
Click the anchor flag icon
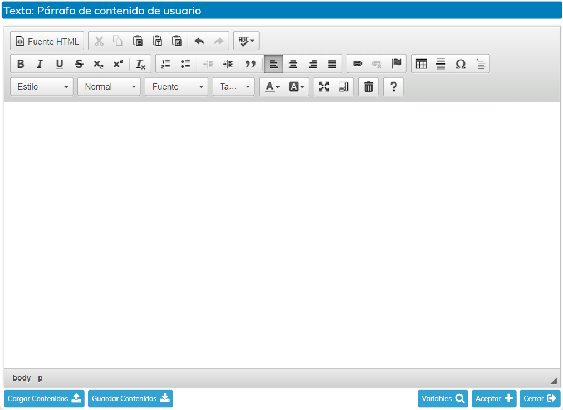click(396, 64)
